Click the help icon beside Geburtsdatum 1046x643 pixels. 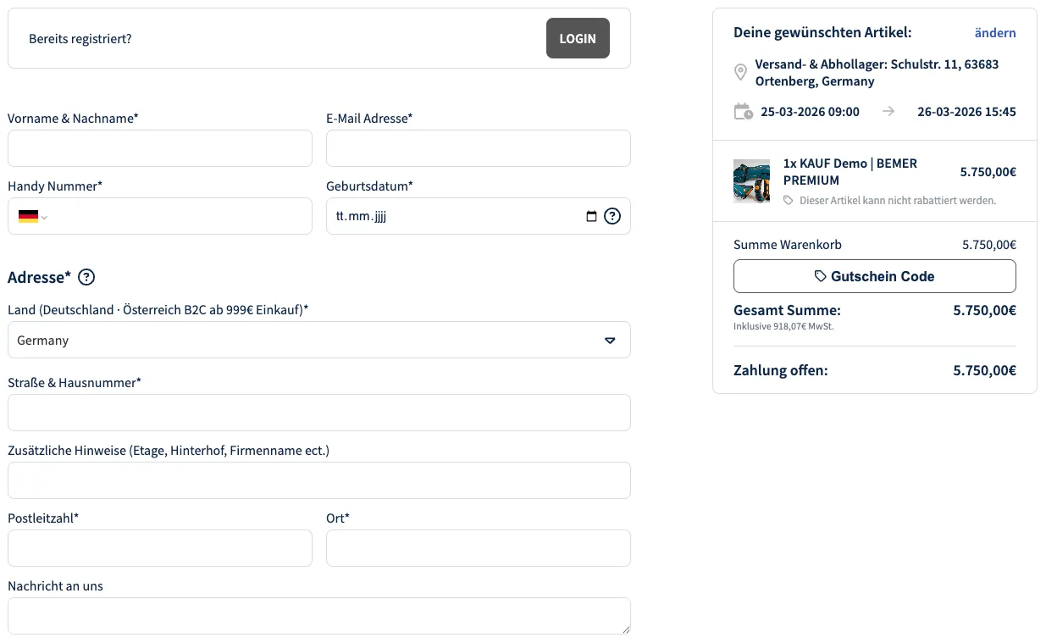(612, 216)
